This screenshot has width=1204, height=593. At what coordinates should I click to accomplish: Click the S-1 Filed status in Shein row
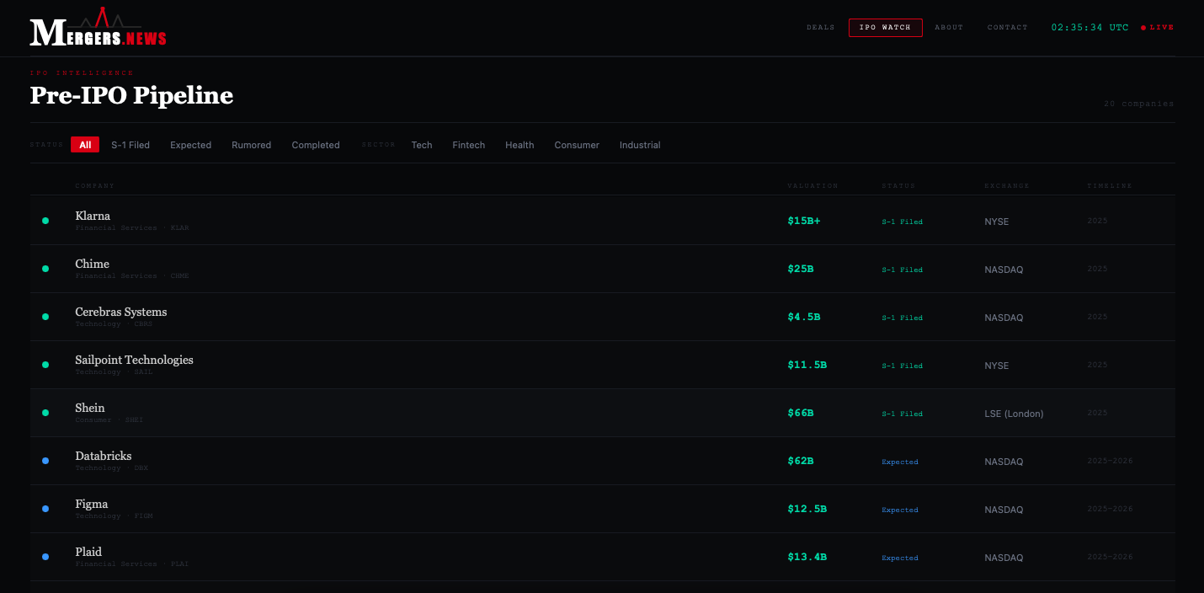click(903, 414)
